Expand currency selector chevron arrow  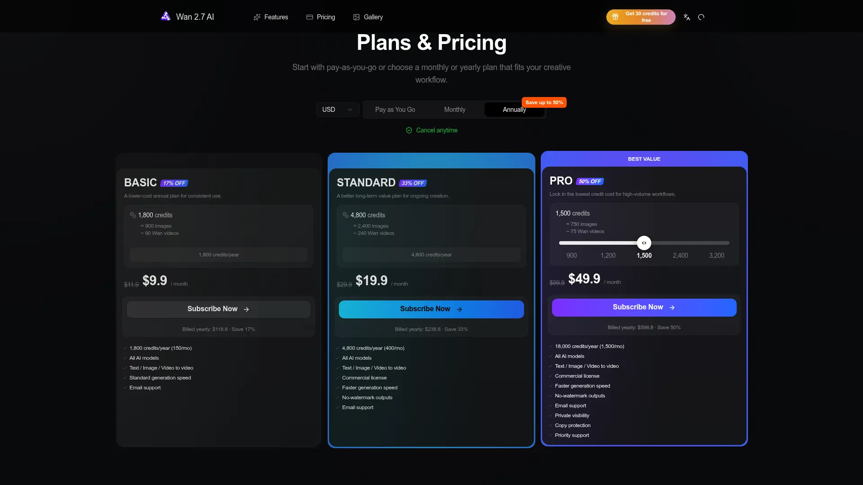[x=350, y=110]
